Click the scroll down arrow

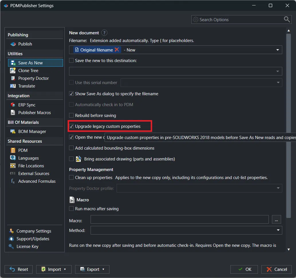click(x=289, y=249)
